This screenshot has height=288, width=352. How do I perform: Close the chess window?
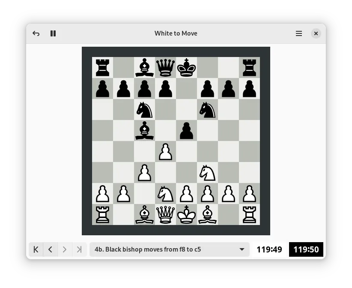click(316, 33)
